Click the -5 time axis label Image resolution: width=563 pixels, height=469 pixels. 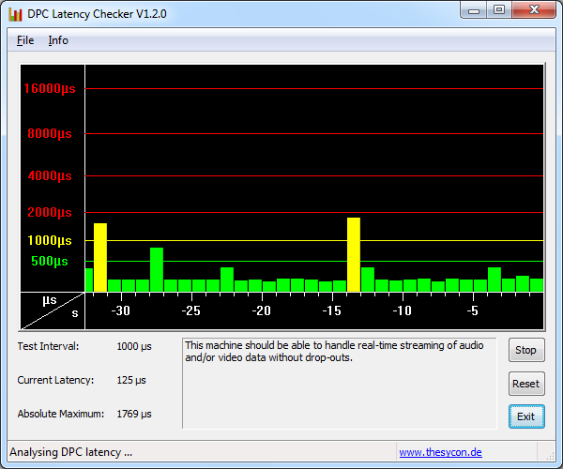473,310
